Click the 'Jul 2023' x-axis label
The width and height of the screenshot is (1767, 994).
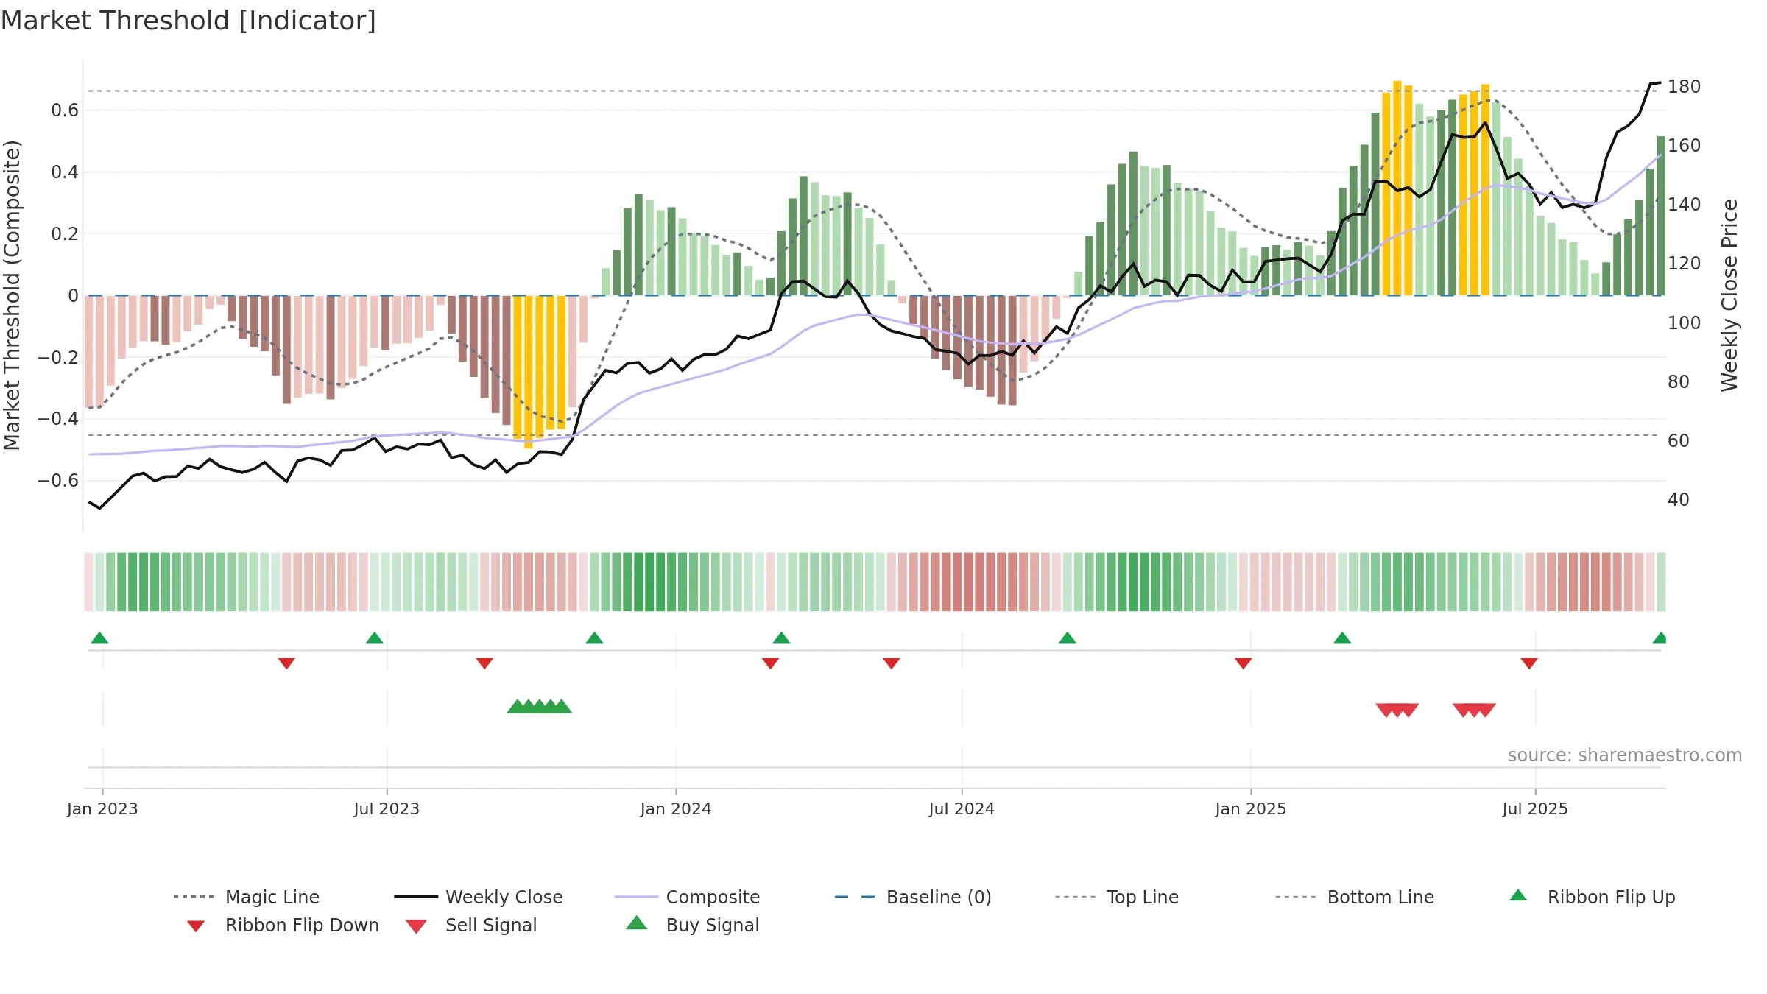pos(387,808)
